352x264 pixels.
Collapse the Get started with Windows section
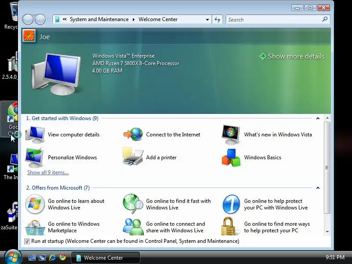click(318, 118)
